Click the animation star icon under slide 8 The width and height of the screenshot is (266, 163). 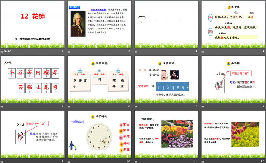click(x=203, y=106)
